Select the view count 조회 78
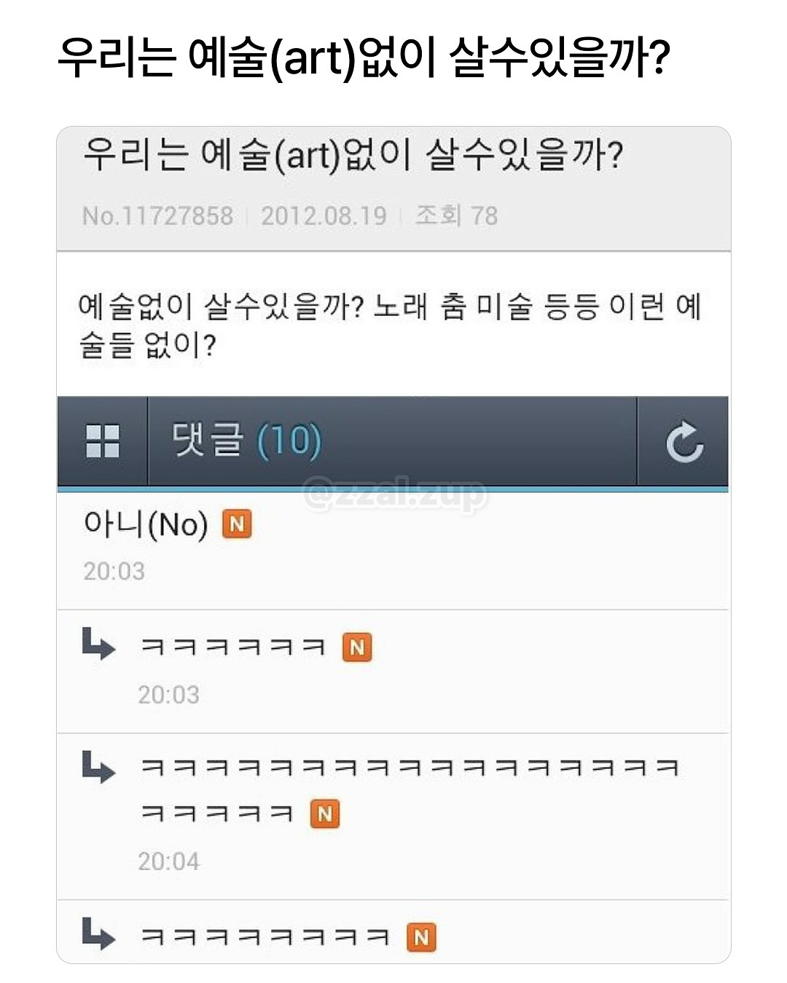Screen dimensions: 787x983 [x=458, y=216]
